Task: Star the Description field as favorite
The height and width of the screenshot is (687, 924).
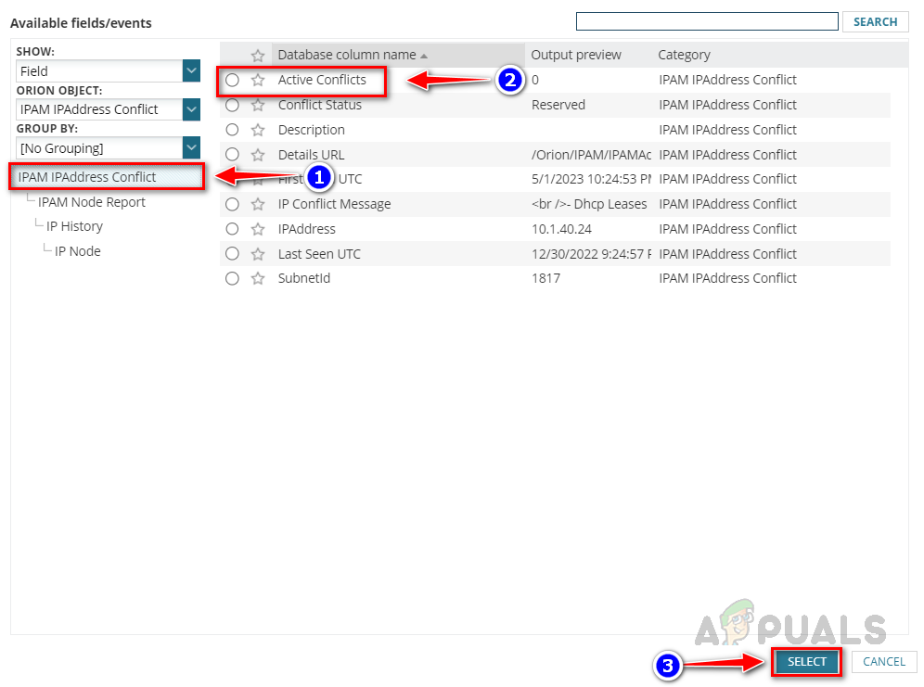Action: [258, 130]
